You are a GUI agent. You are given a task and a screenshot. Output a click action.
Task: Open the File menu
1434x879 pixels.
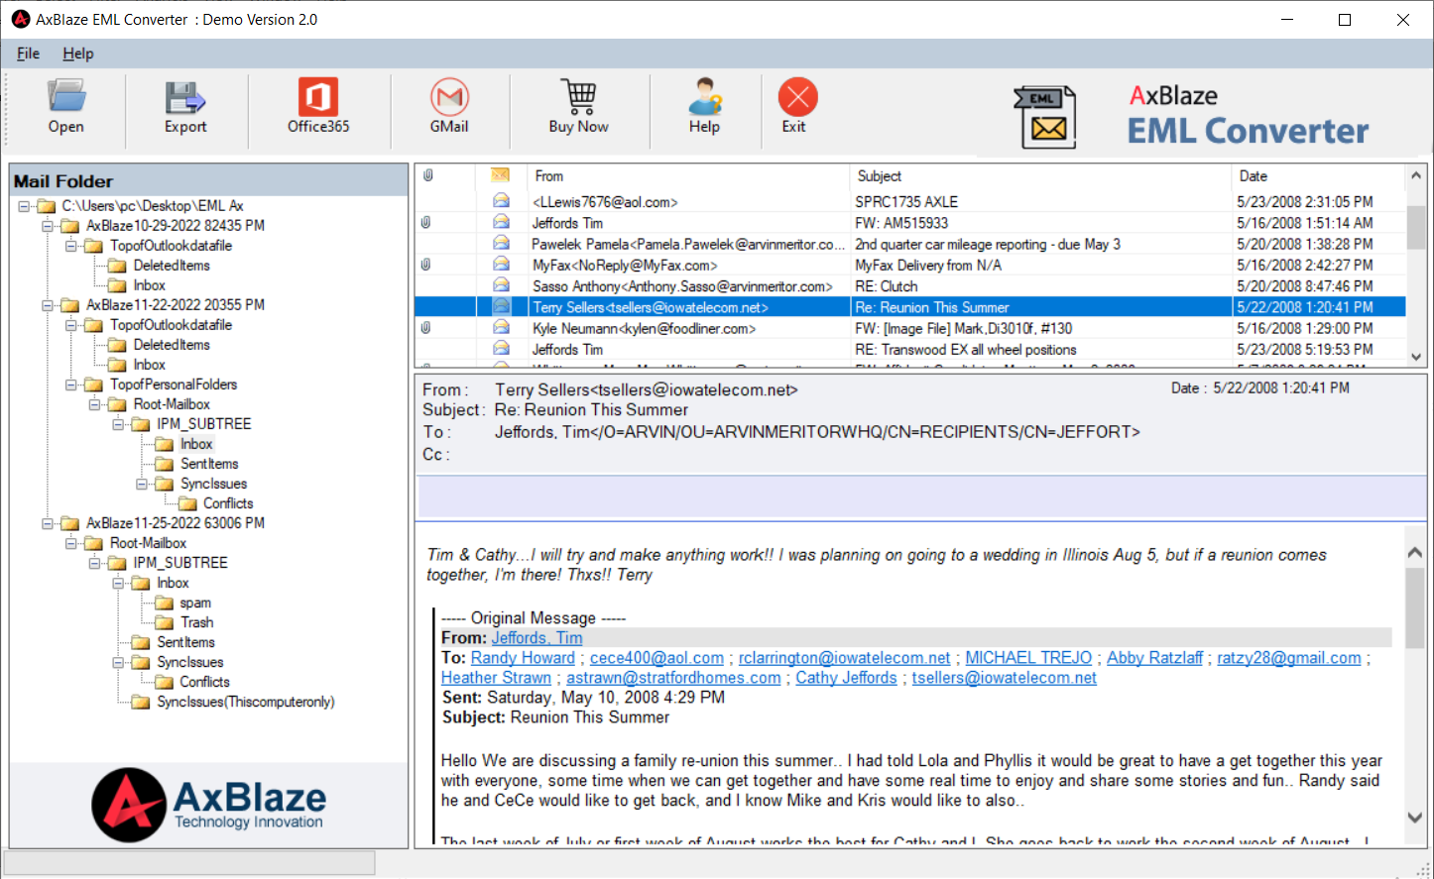click(28, 54)
